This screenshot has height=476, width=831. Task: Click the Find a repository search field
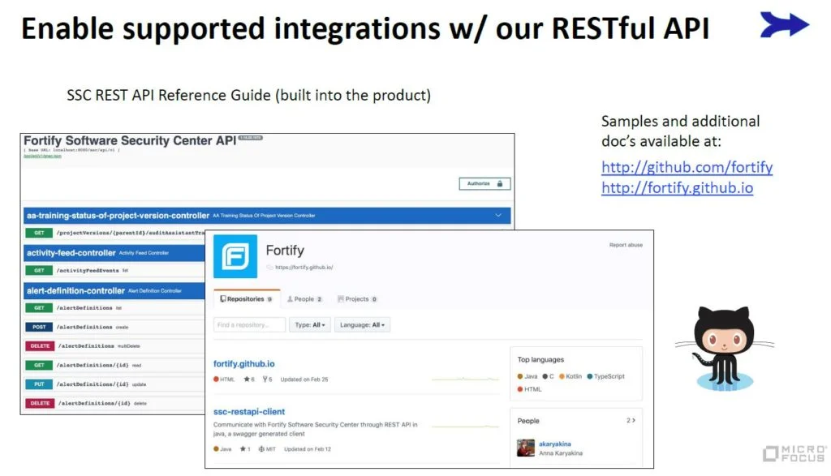click(249, 325)
